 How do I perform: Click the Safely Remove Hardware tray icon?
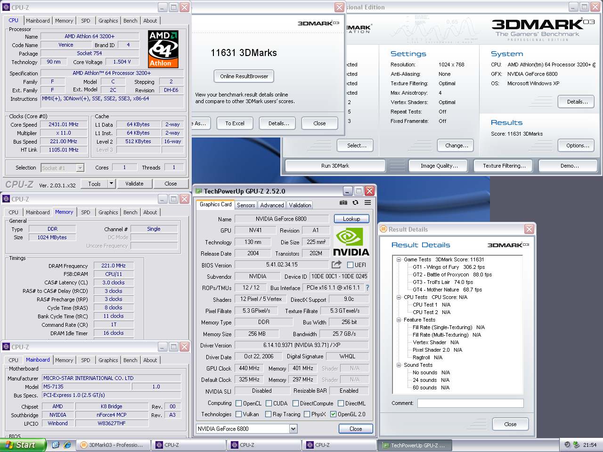[576, 445]
